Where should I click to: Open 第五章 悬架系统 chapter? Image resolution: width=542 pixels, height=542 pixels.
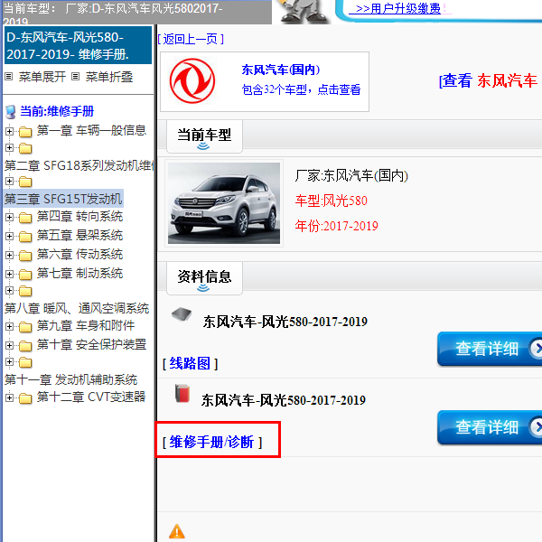tap(79, 236)
